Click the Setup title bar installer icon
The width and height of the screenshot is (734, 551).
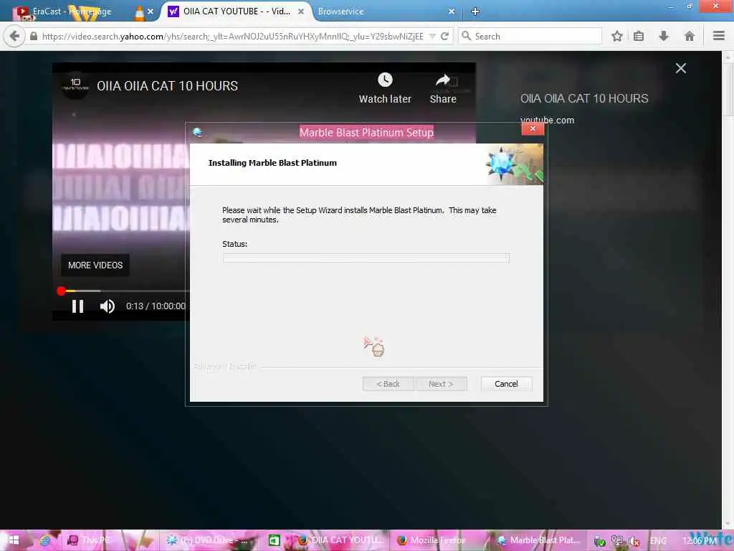point(198,132)
